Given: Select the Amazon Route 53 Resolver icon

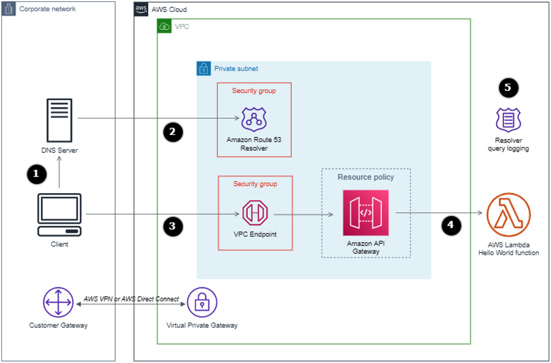Looking at the screenshot, I should coord(254,119).
